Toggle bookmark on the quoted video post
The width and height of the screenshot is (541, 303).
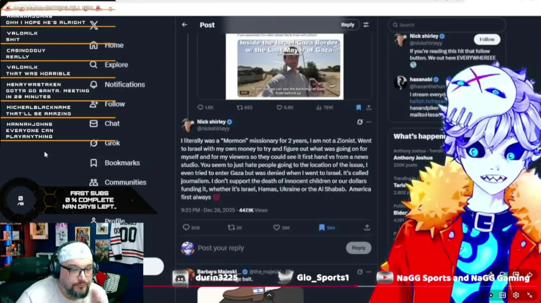pyautogui.click(x=359, y=108)
